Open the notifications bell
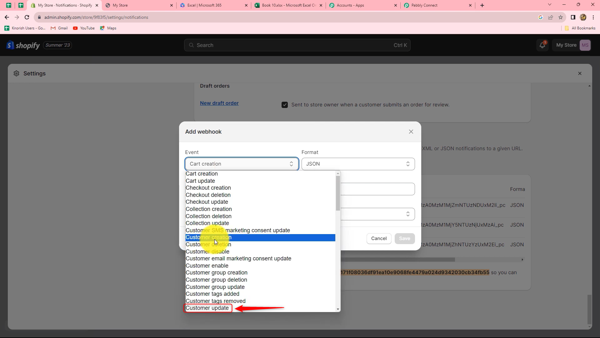This screenshot has width=600, height=338. point(542,45)
